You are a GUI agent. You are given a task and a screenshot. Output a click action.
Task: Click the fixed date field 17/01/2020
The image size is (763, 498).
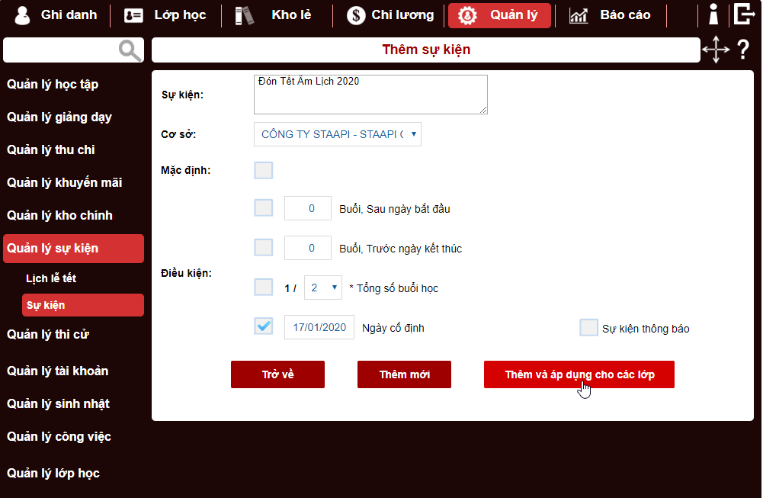tap(319, 327)
